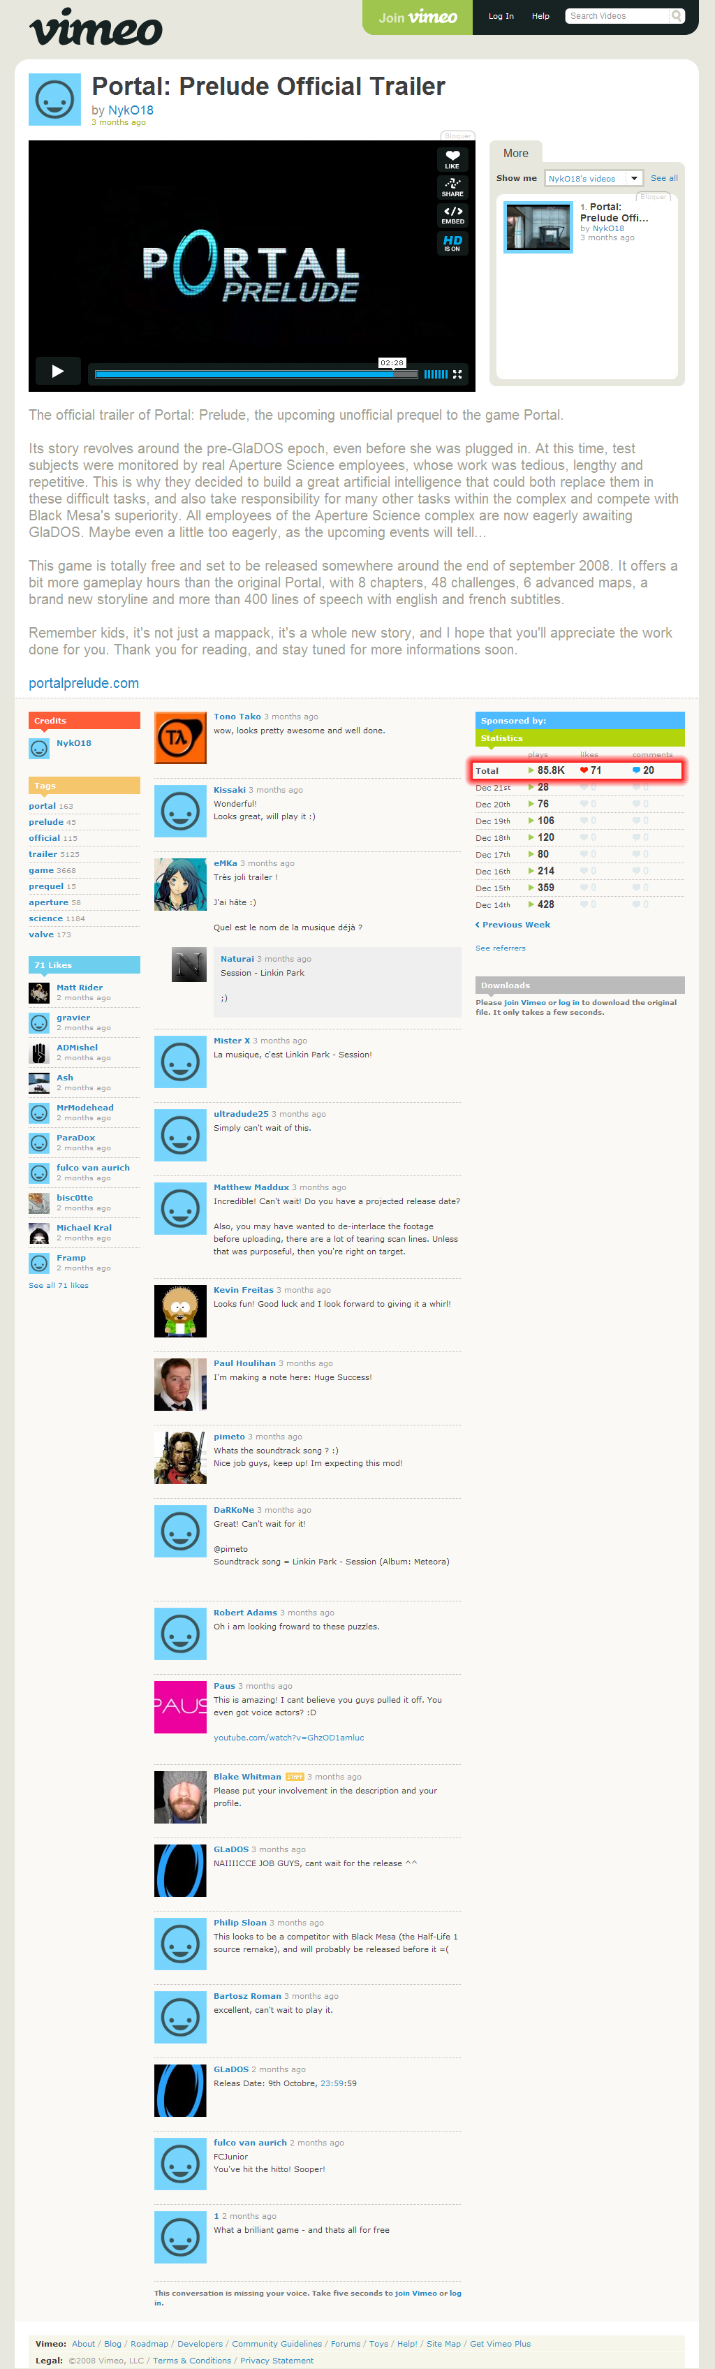Open Kissaki's smiley avatar
Screen dimensions: 715x2369
(180, 811)
